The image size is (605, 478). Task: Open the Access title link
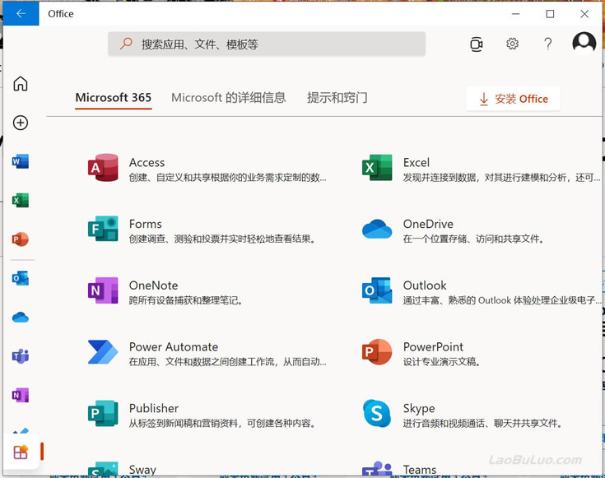click(147, 162)
